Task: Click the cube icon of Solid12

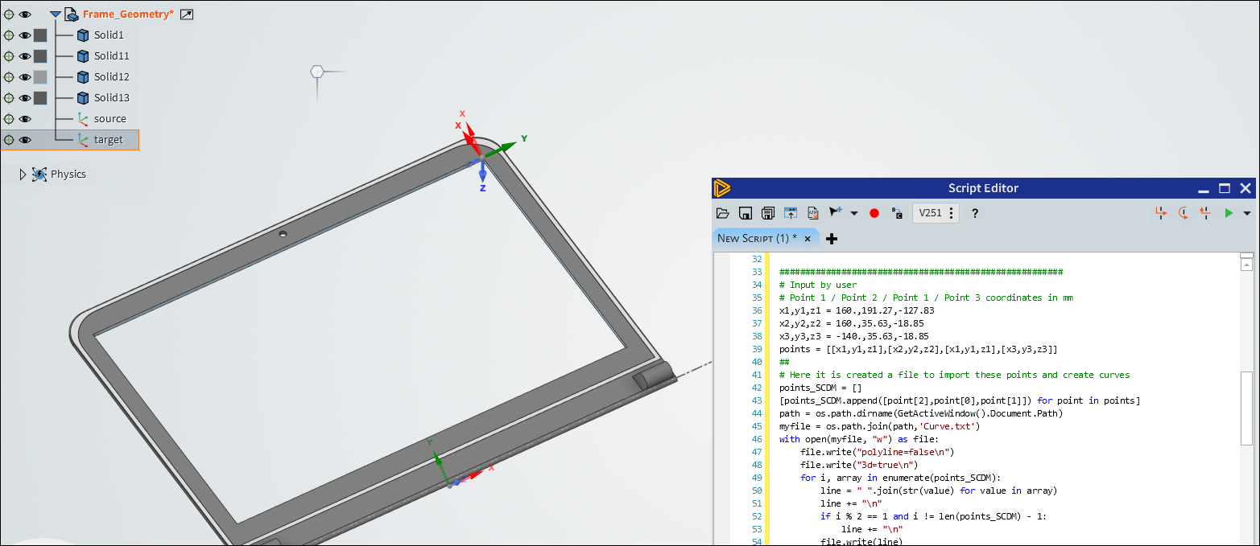Action: click(x=82, y=77)
